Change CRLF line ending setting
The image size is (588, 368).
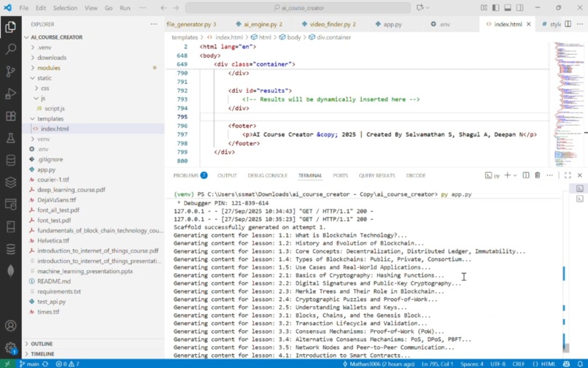pyautogui.click(x=519, y=364)
